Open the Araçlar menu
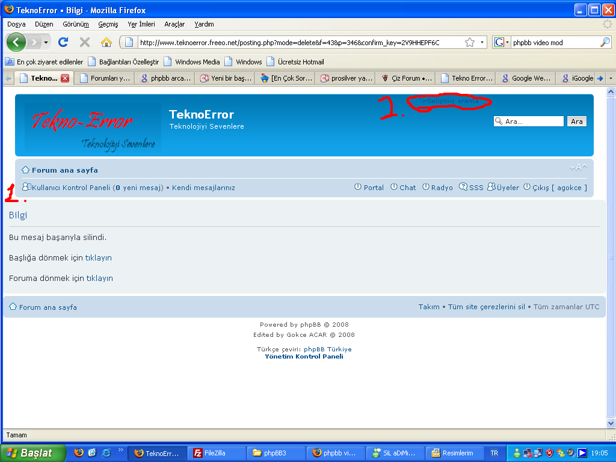 point(174,24)
